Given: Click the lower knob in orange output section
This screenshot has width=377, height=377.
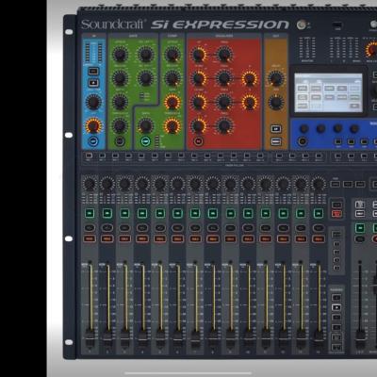Looking at the screenshot, I should (x=275, y=103).
